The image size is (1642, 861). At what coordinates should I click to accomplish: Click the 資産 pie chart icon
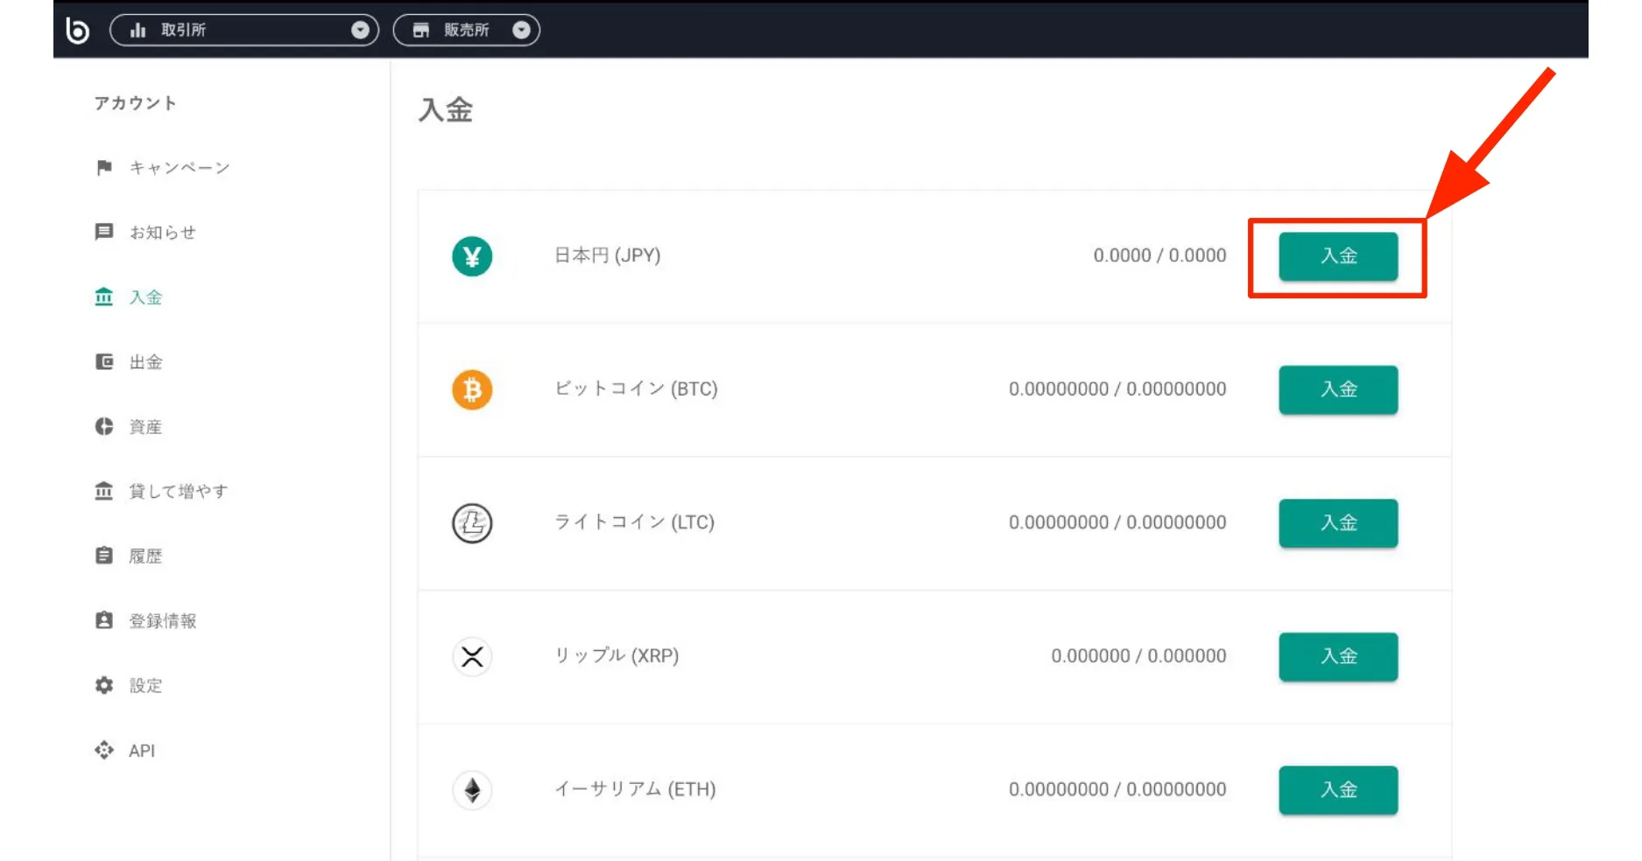(x=103, y=426)
